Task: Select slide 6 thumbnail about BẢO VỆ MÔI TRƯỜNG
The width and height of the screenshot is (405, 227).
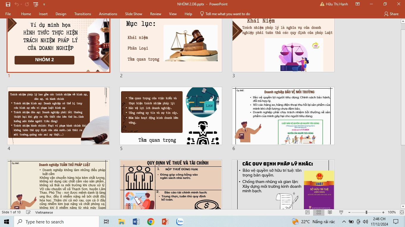Action: click(283, 116)
